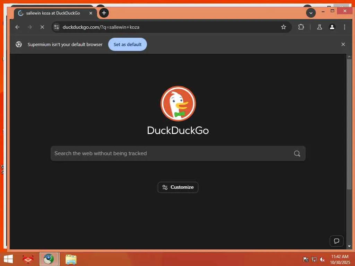Open the Customize button

pos(178,187)
